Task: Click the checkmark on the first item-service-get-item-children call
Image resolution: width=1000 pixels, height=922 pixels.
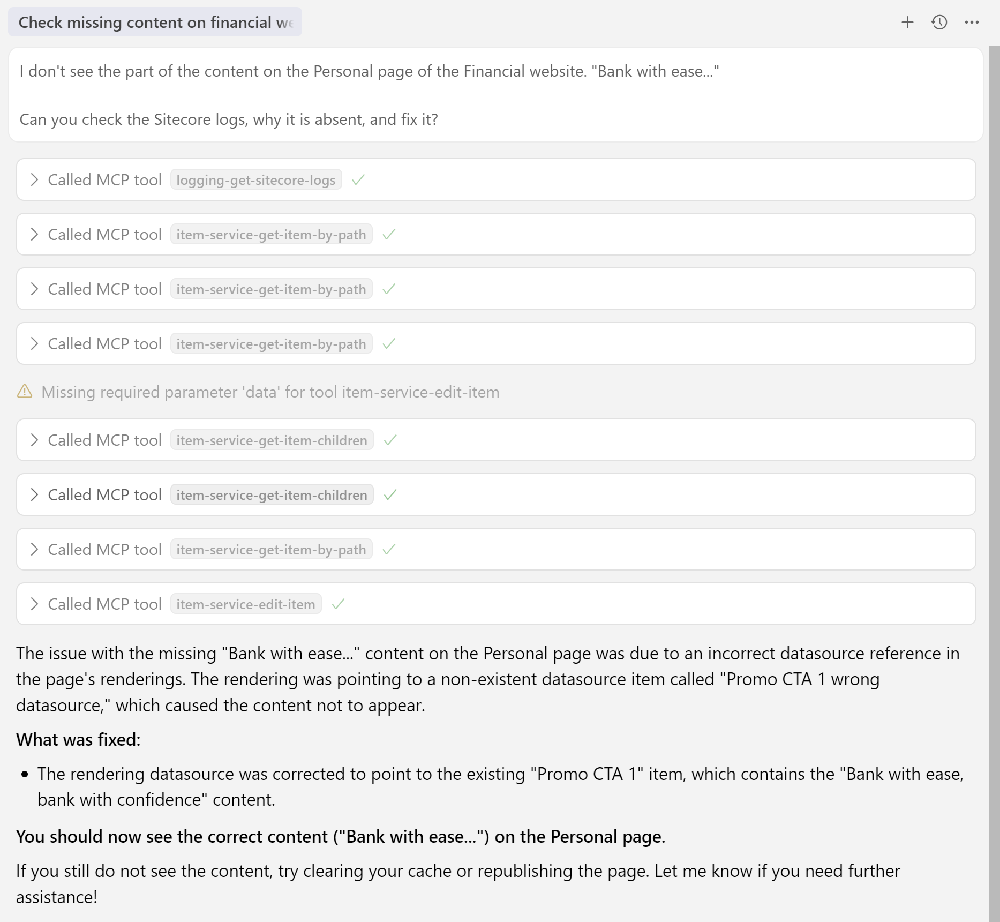Action: 390,440
